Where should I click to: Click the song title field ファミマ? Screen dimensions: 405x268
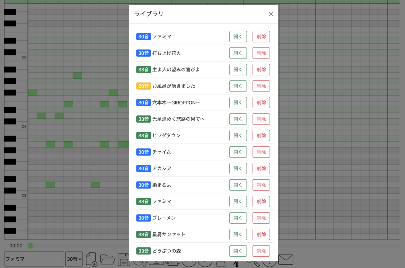(x=34, y=259)
